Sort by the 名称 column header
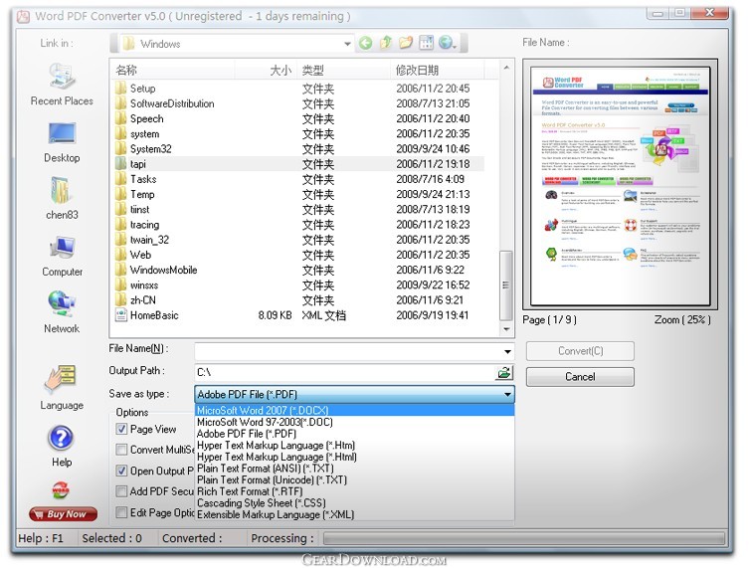The height and width of the screenshot is (568, 749). pos(173,71)
